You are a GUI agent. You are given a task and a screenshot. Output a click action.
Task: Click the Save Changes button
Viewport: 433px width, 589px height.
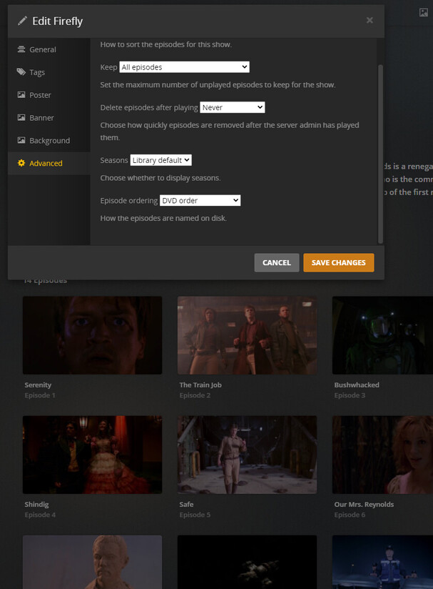pyautogui.click(x=339, y=262)
